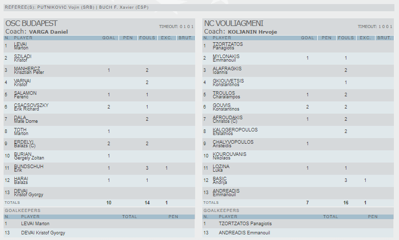Screen dimensions: 399x240
Task: Click player BASIC Andrija
Action: 221,180
